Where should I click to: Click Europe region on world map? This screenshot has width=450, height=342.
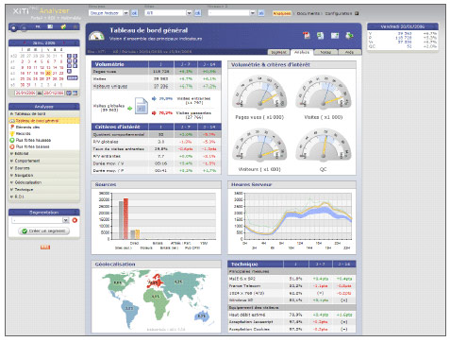click(x=155, y=282)
